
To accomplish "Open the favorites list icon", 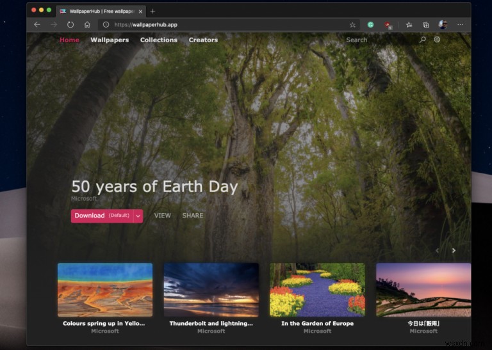I will (409, 25).
